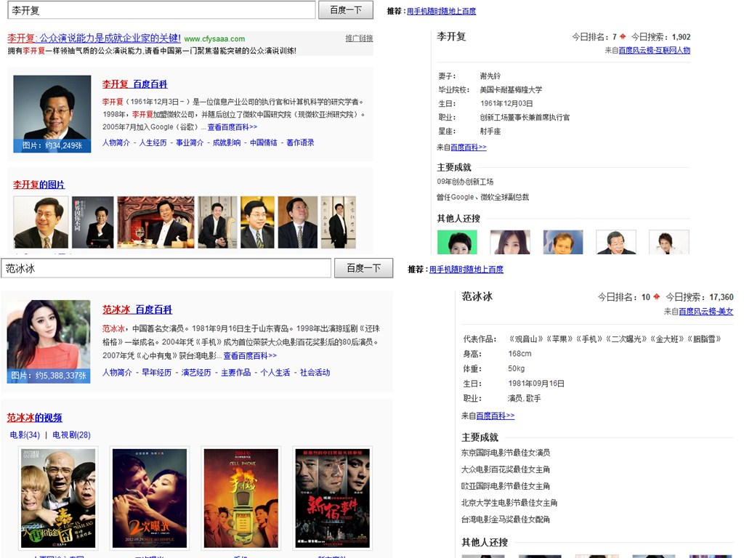744x558 pixels.
Task: Click the 百度风云榜-互联网人物 link
Action: tap(654, 51)
